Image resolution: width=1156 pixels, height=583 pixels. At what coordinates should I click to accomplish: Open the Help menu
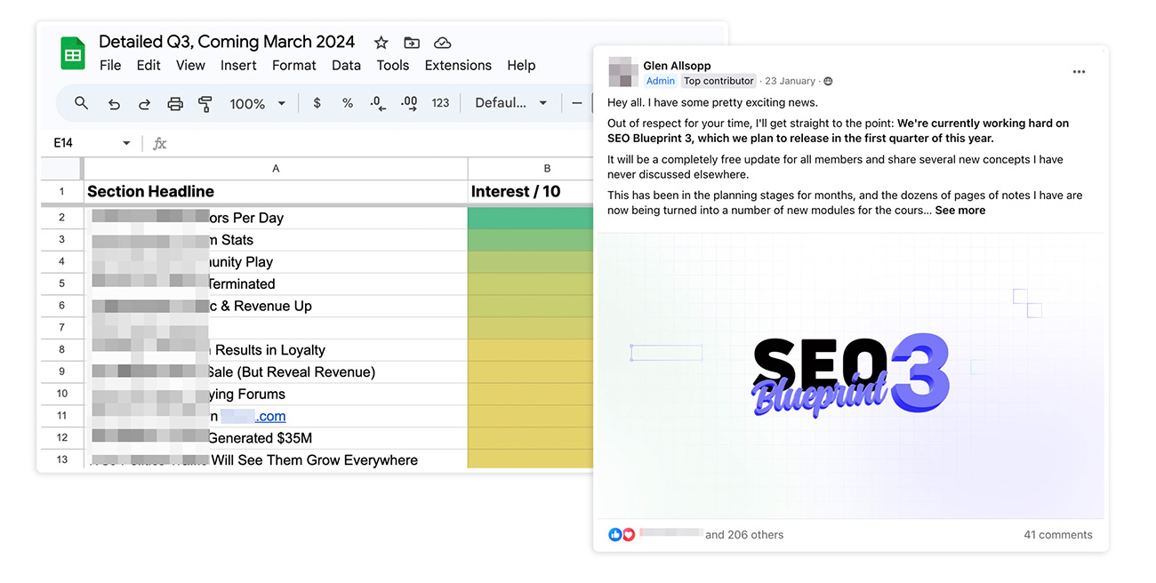tap(521, 65)
